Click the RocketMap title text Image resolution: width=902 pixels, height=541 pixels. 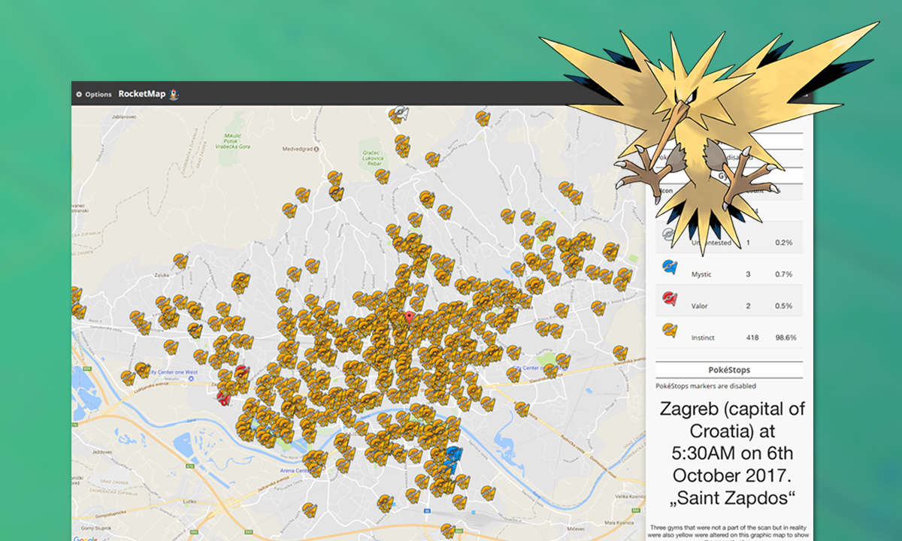[x=142, y=95]
